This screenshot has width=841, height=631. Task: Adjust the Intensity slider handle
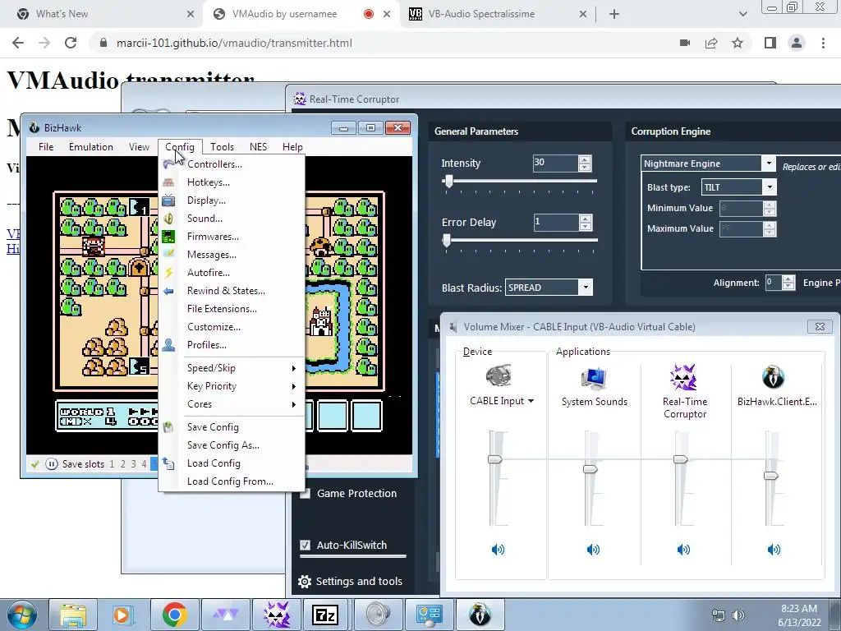[449, 182]
